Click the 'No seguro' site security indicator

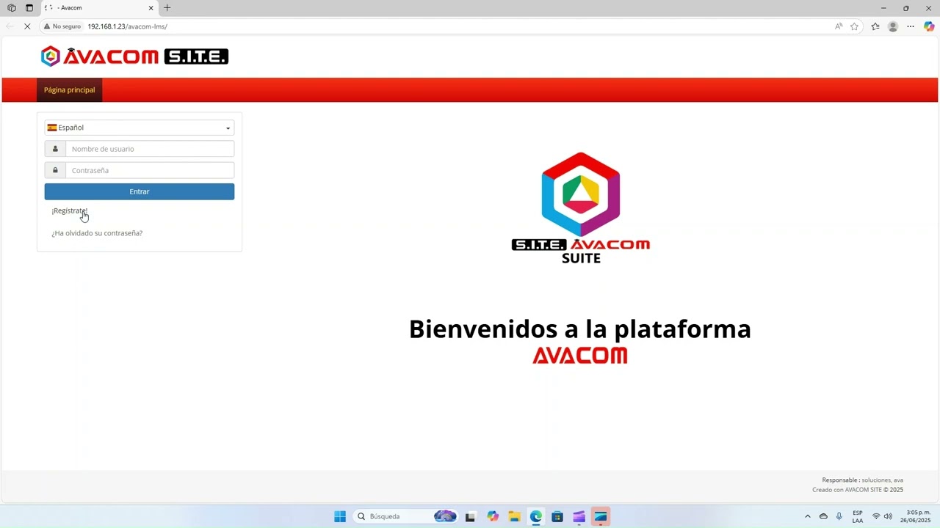[x=62, y=26]
